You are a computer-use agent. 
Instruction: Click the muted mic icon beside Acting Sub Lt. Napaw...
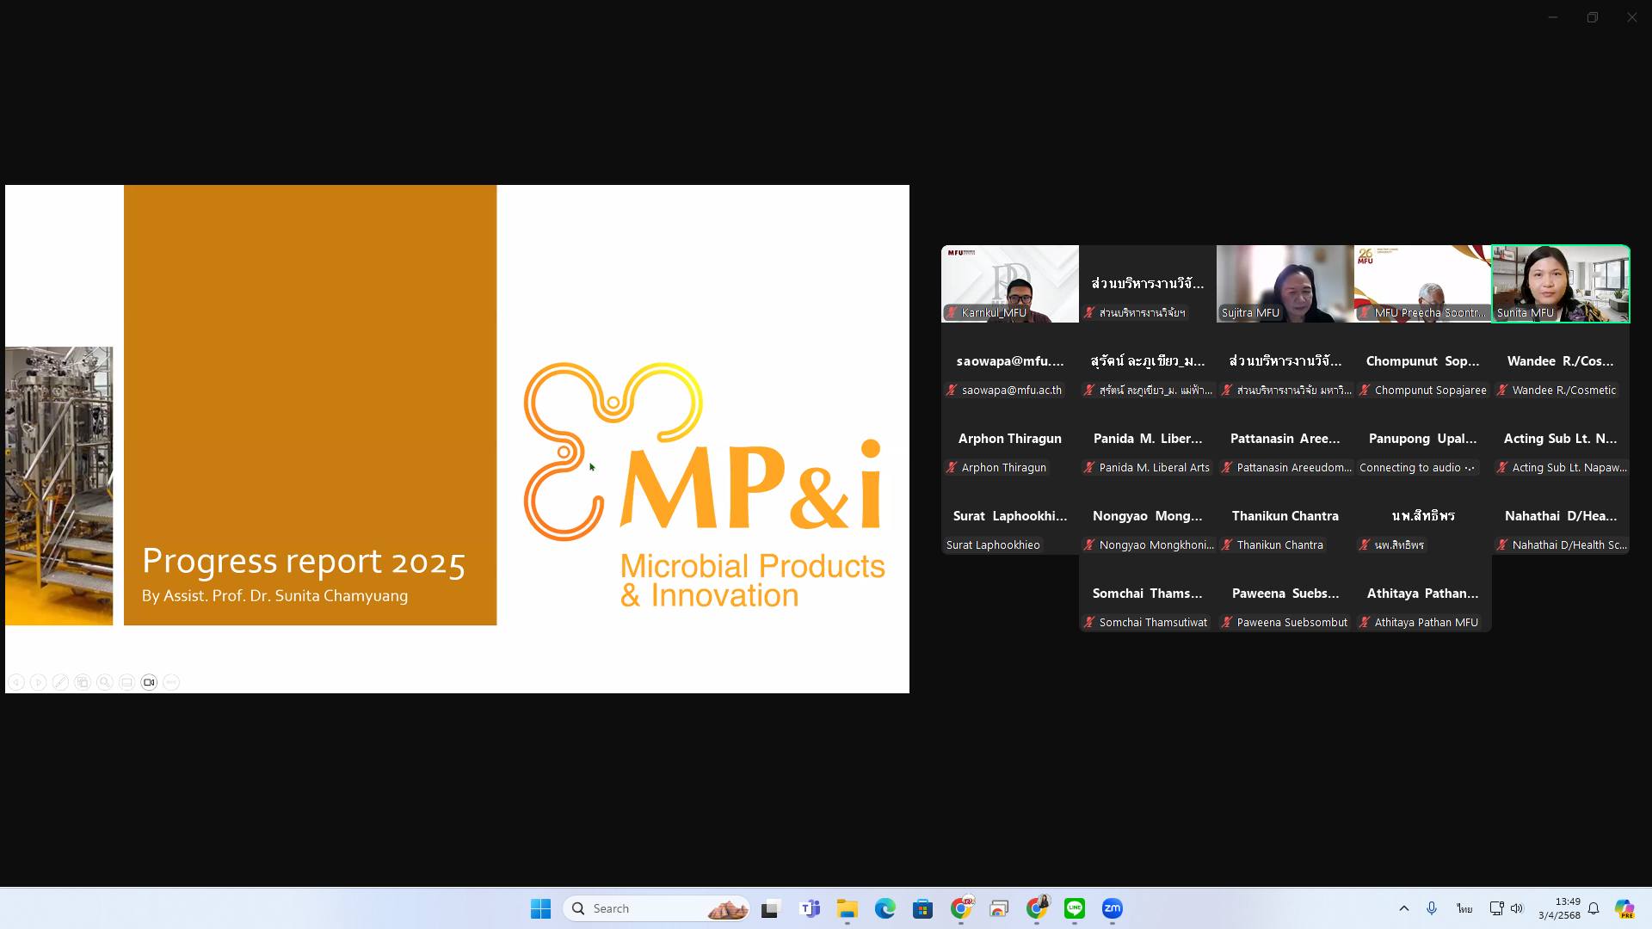coord(1502,468)
